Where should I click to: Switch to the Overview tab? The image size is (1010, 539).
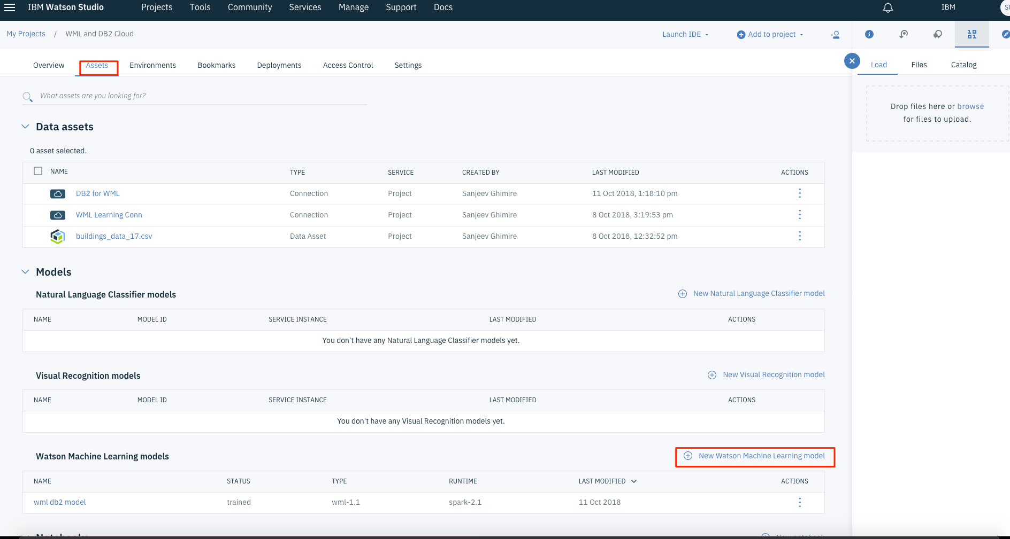click(49, 65)
